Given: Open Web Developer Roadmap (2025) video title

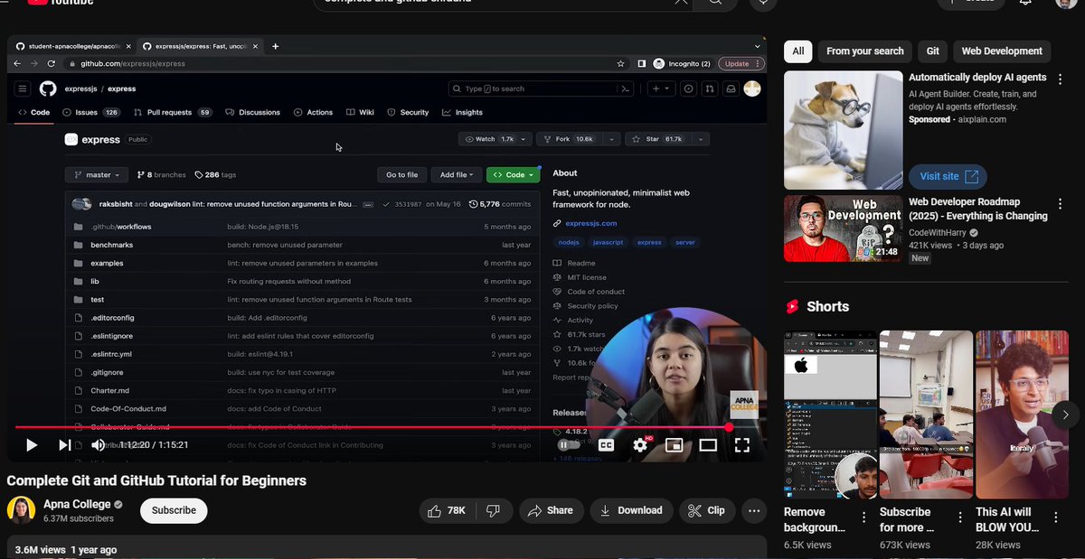Looking at the screenshot, I should 978,210.
